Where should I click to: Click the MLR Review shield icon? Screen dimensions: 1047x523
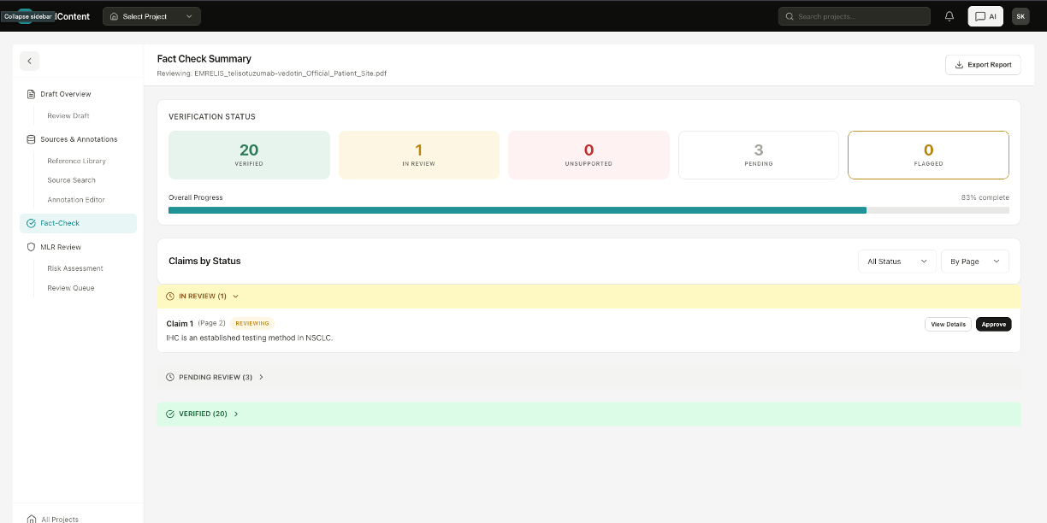(31, 247)
